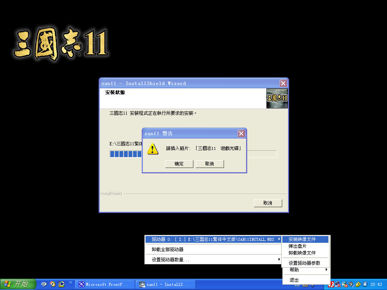Open Windows Media Player from Quick Launch

click(x=53, y=284)
